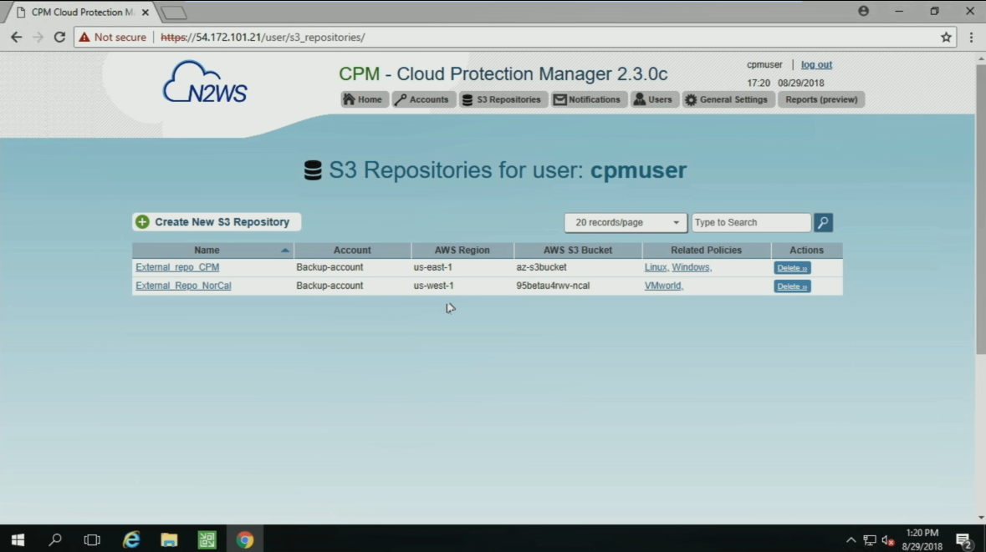Click the browser back arrow
Viewport: 986px width, 552px height.
coord(17,37)
